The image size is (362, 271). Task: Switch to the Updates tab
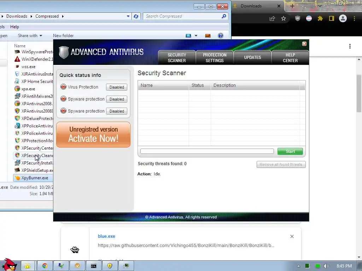click(x=252, y=58)
